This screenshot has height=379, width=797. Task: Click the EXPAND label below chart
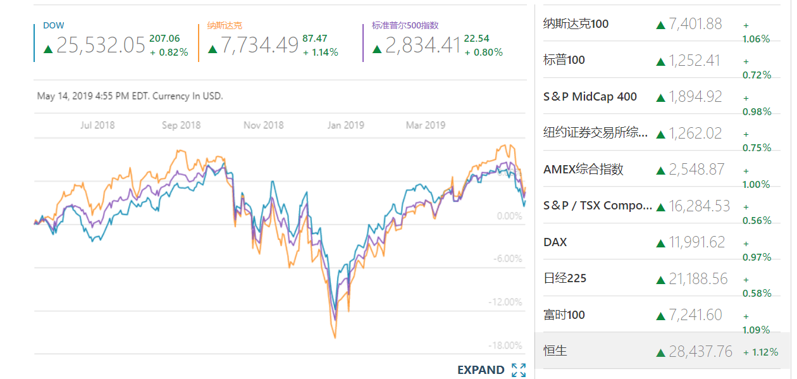(481, 370)
